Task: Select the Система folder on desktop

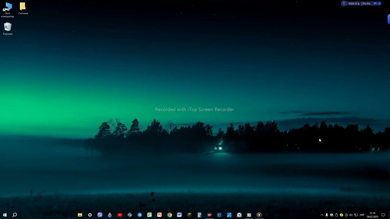Action: (x=23, y=9)
